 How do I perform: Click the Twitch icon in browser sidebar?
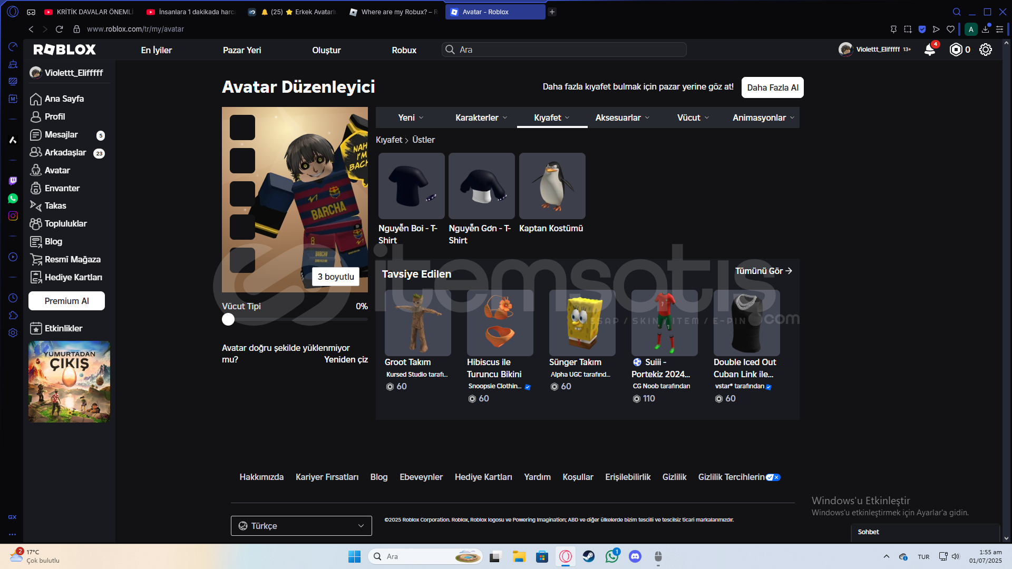13,181
